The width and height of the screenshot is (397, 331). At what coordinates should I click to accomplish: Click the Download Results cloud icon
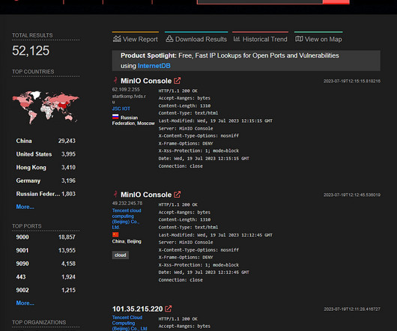169,39
